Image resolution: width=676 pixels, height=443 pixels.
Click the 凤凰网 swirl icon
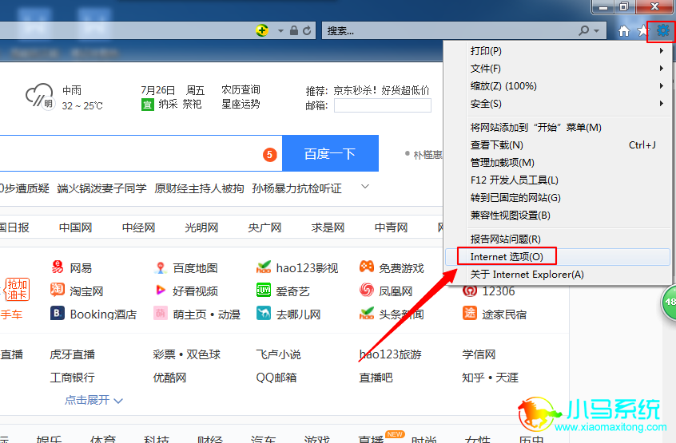(x=367, y=291)
